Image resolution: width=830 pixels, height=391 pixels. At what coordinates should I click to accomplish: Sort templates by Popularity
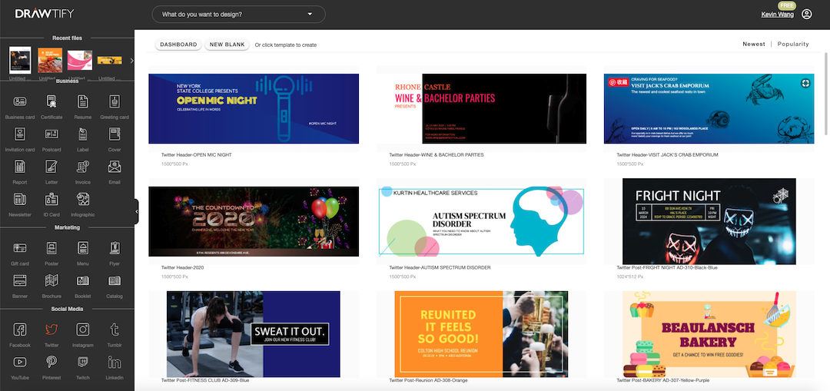793,44
